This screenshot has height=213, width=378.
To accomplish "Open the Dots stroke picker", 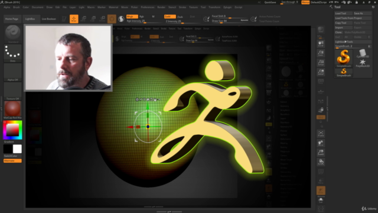I will [12, 53].
